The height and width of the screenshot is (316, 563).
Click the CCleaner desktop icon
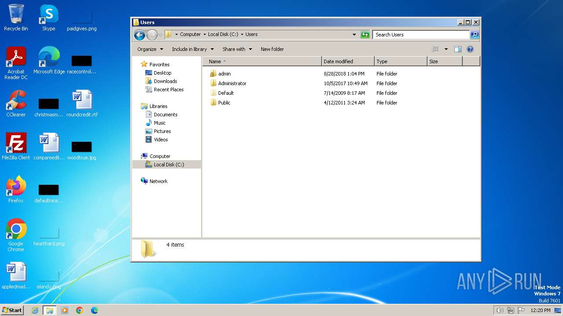point(16,104)
